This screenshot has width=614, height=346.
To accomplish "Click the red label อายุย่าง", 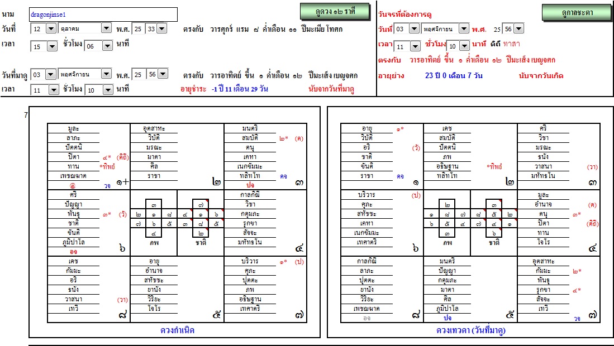I will 391,76.
